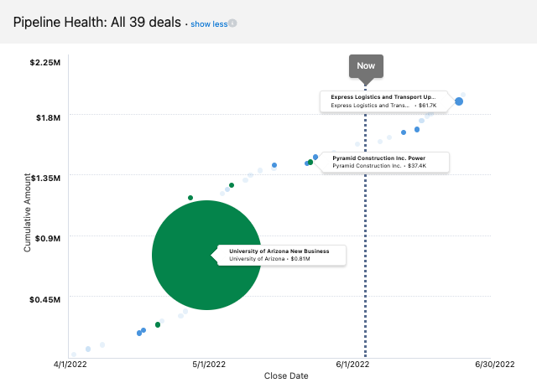The height and width of the screenshot is (383, 537).
Task: Click the info icon beside show less
Action: click(x=232, y=23)
